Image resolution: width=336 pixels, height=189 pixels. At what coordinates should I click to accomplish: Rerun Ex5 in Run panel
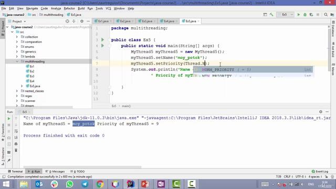[9, 119]
